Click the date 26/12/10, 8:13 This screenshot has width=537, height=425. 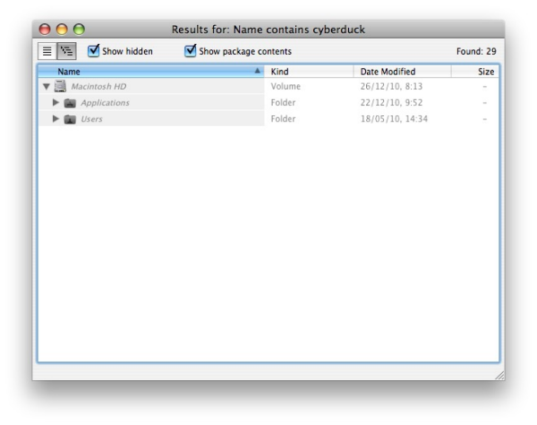point(391,86)
